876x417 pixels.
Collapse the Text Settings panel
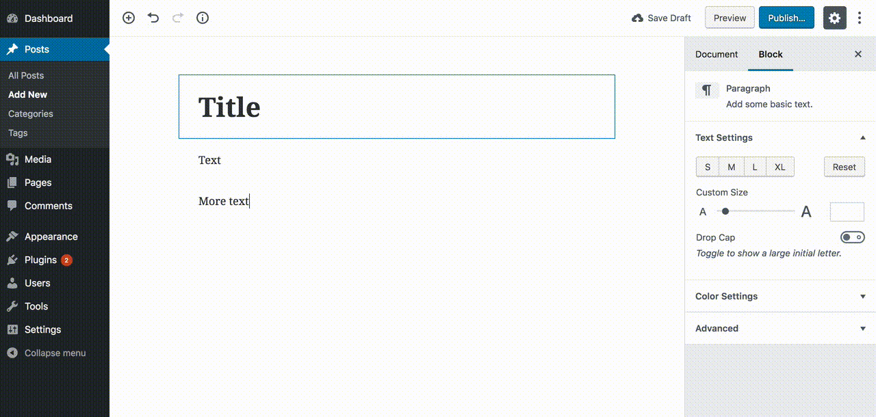tap(862, 137)
